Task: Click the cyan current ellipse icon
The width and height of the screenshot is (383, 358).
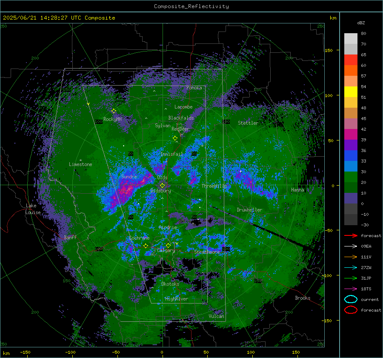Action: tap(351, 299)
